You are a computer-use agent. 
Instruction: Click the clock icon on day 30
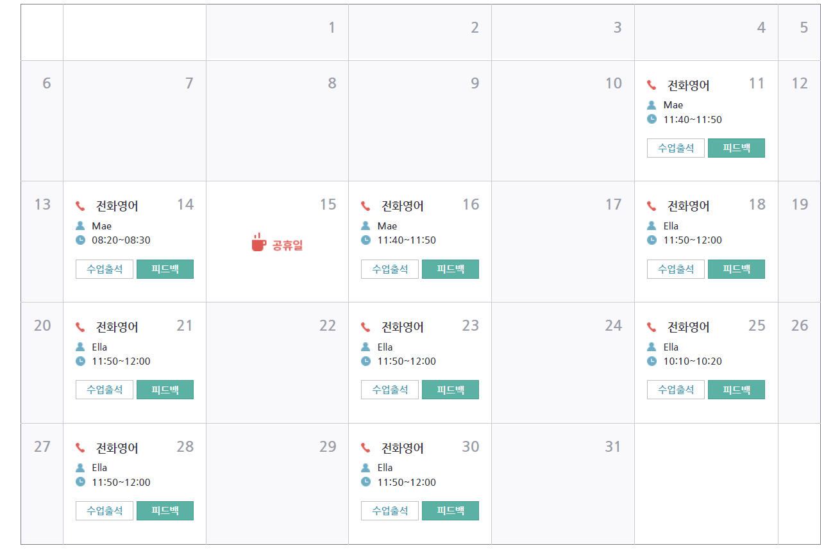(x=366, y=482)
